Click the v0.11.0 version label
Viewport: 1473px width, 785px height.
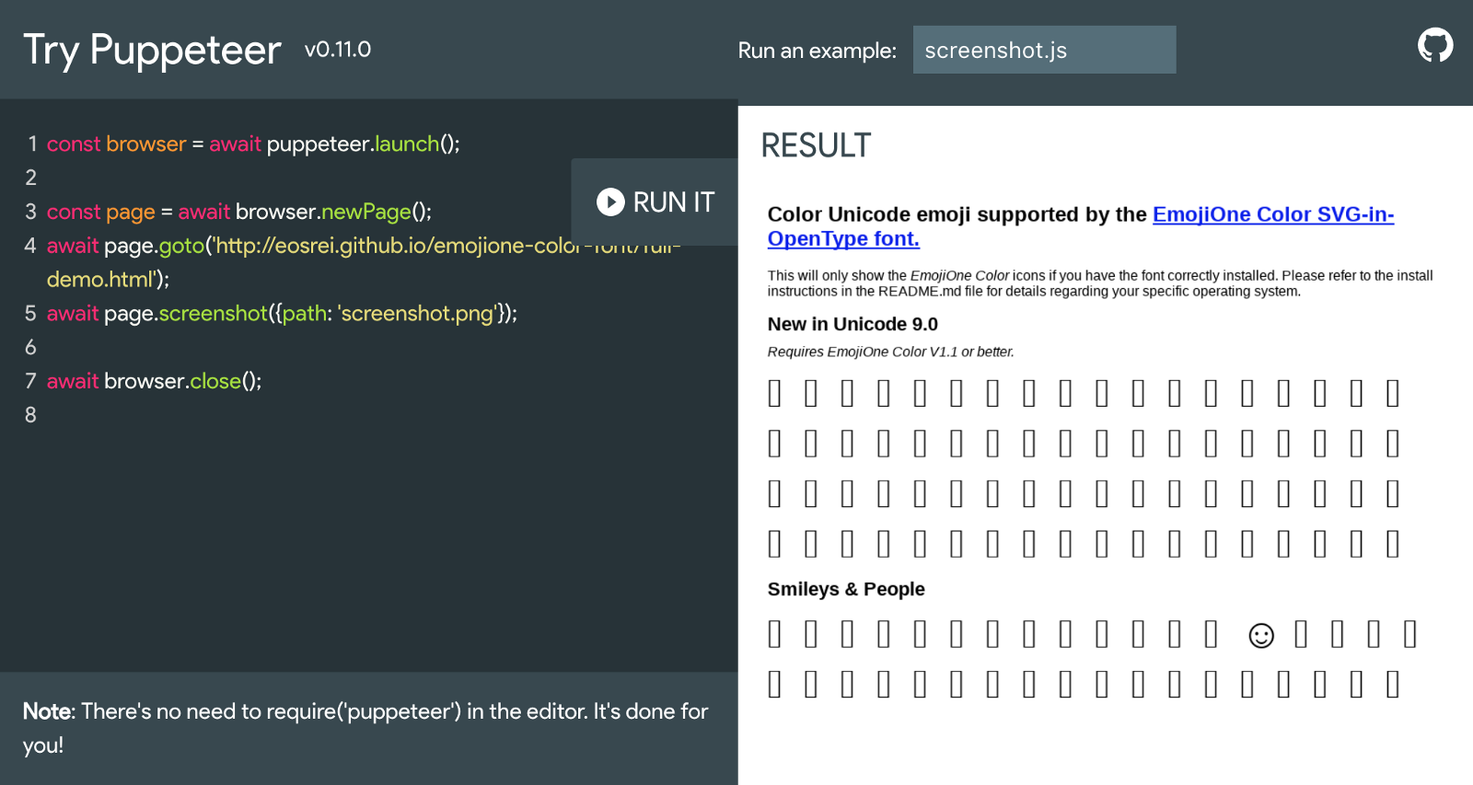tap(338, 50)
